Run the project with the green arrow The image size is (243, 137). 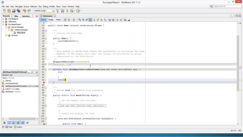[x=68, y=11]
